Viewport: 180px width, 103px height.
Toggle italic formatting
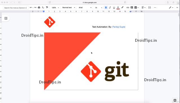coord(110,8)
